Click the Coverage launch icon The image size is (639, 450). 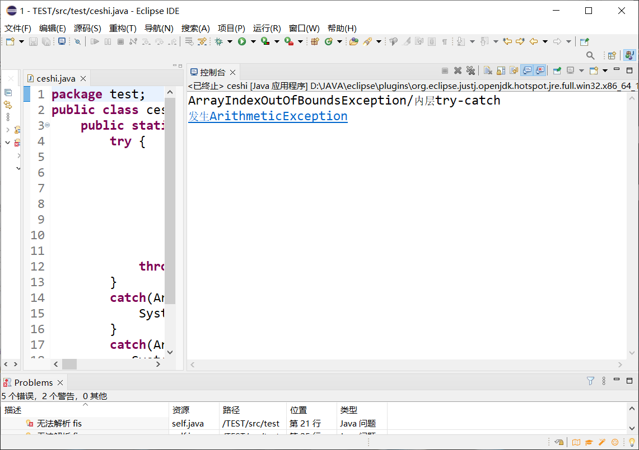[x=265, y=41]
